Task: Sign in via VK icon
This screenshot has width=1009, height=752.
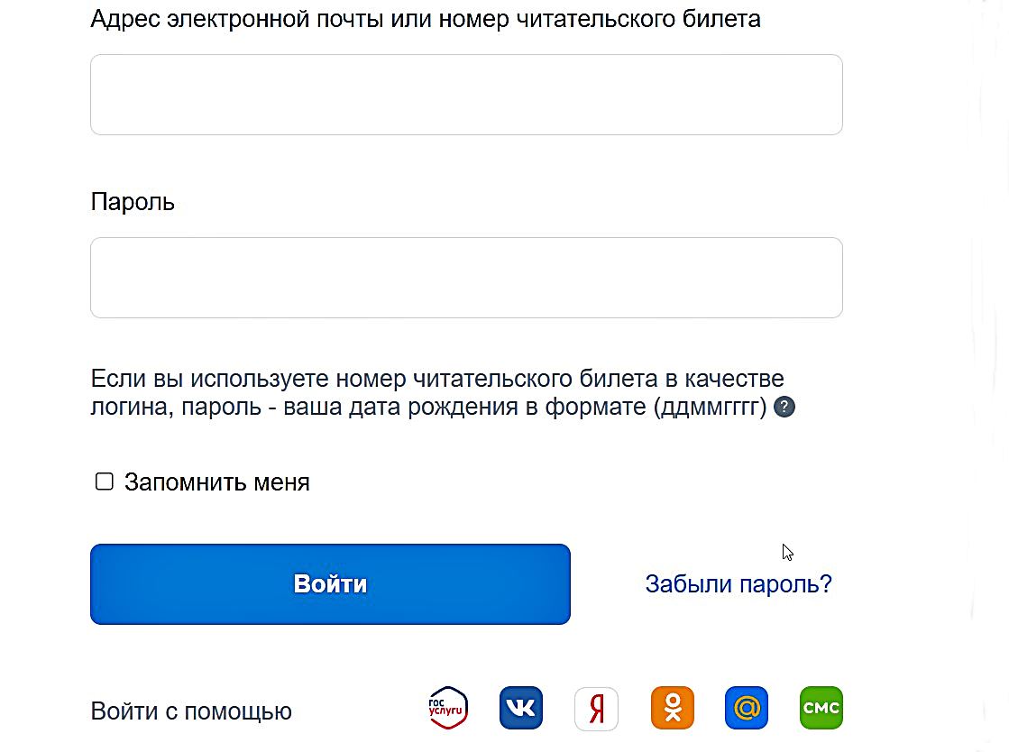Action: pyautogui.click(x=521, y=708)
